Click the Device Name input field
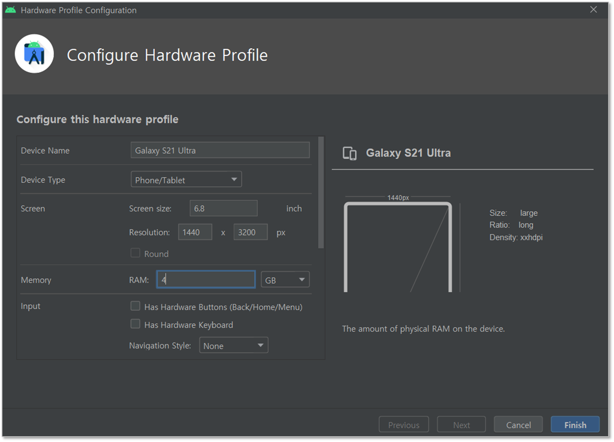This screenshot has width=614, height=442. [x=220, y=150]
